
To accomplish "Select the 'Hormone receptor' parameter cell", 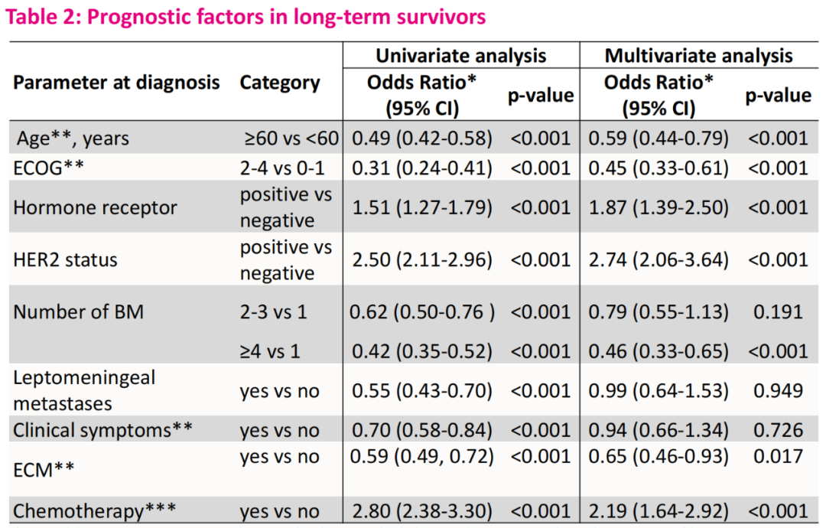I will click(x=95, y=207).
